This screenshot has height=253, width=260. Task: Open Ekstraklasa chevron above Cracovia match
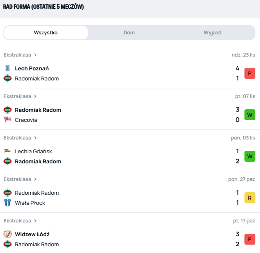35,96
